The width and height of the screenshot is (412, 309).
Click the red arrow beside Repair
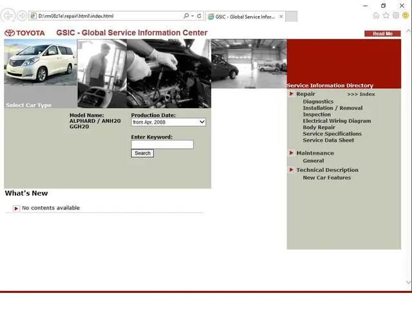[291, 94]
